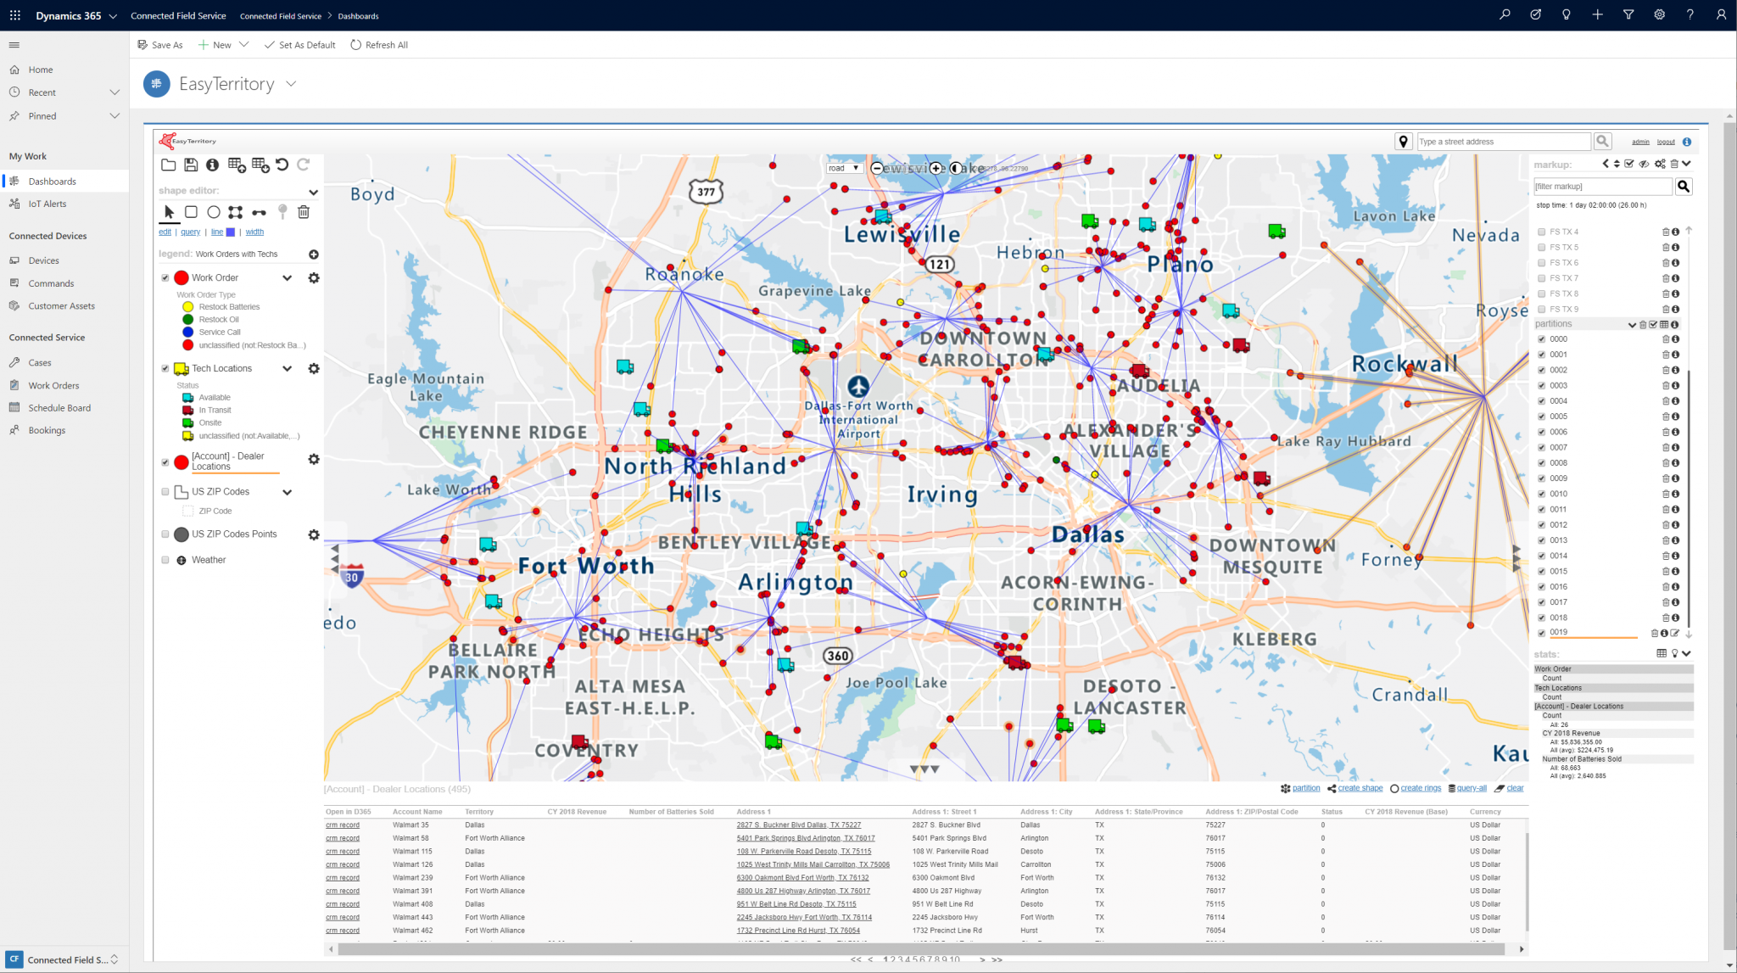
Task: Click the undo arrow in the EasyTerritory toolbar
Action: click(282, 165)
